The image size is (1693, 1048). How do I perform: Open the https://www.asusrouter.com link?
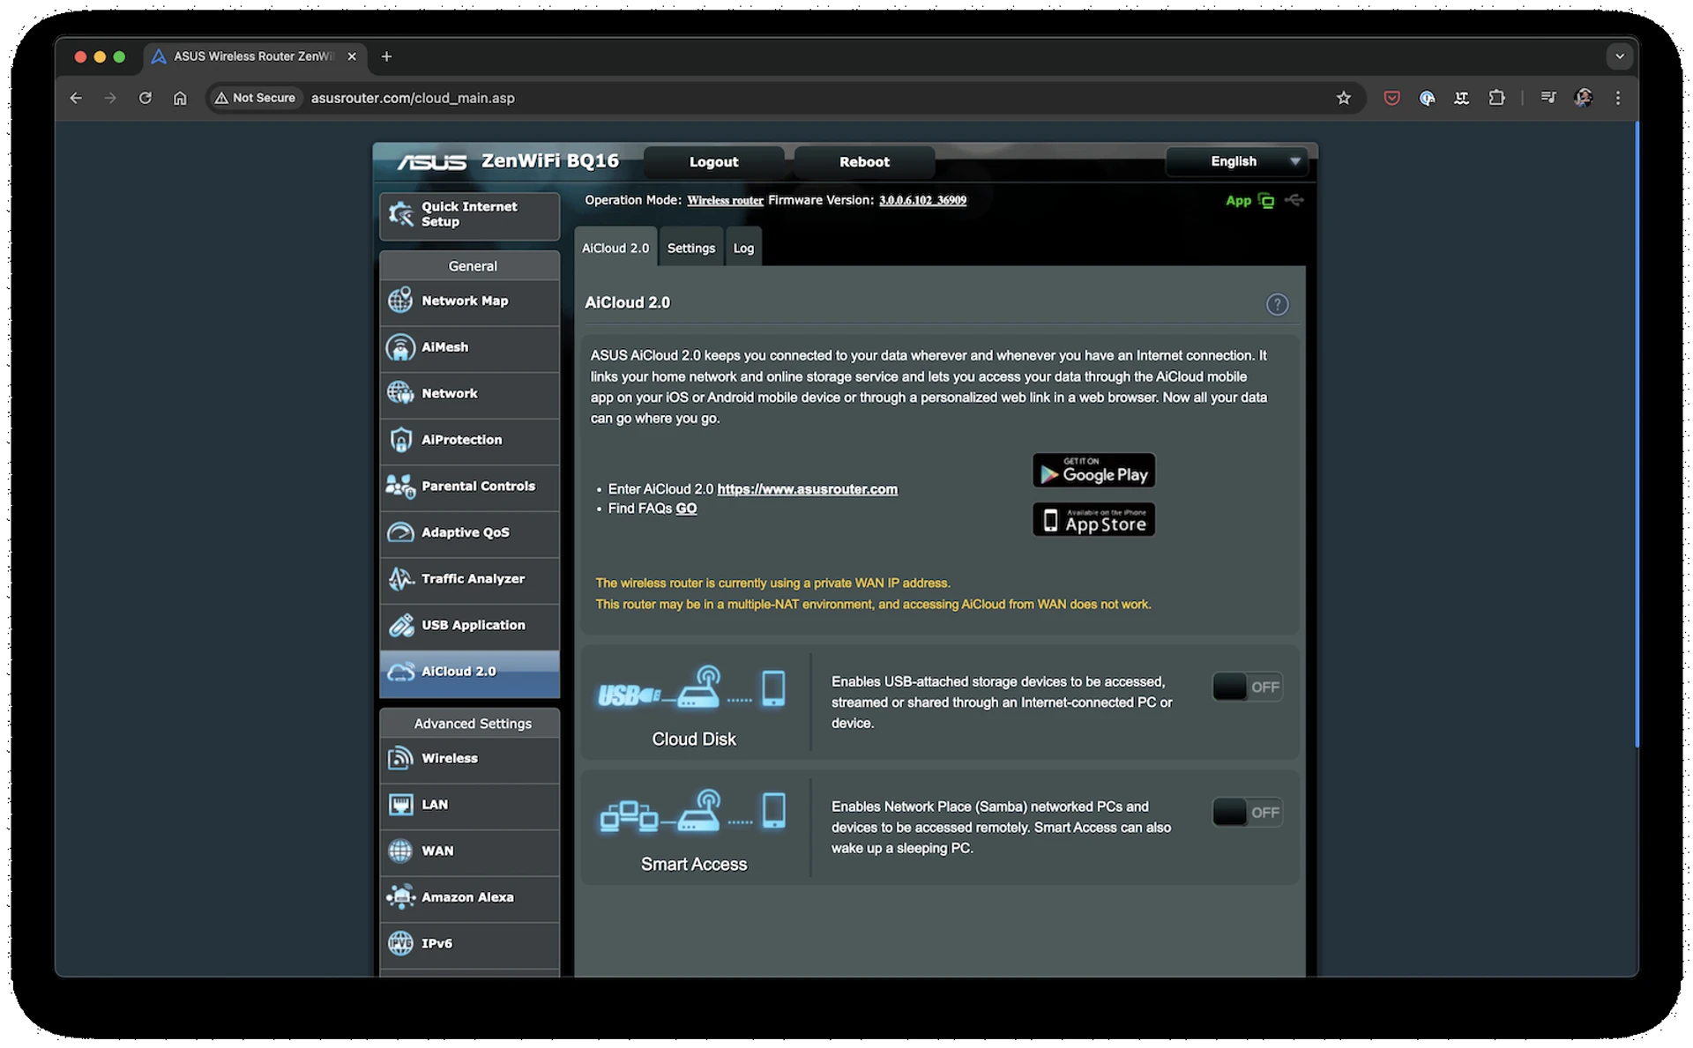[x=807, y=489]
